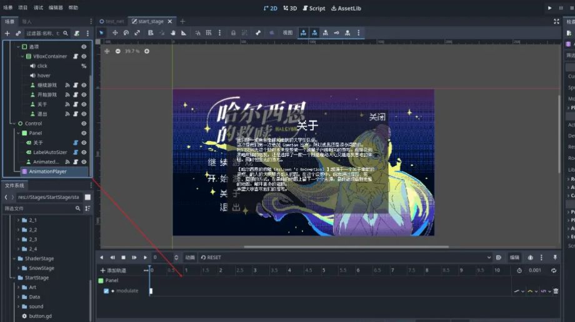Screen dimensions: 575x322
Task: Attach script icon in scene dock
Action: click(77, 33)
